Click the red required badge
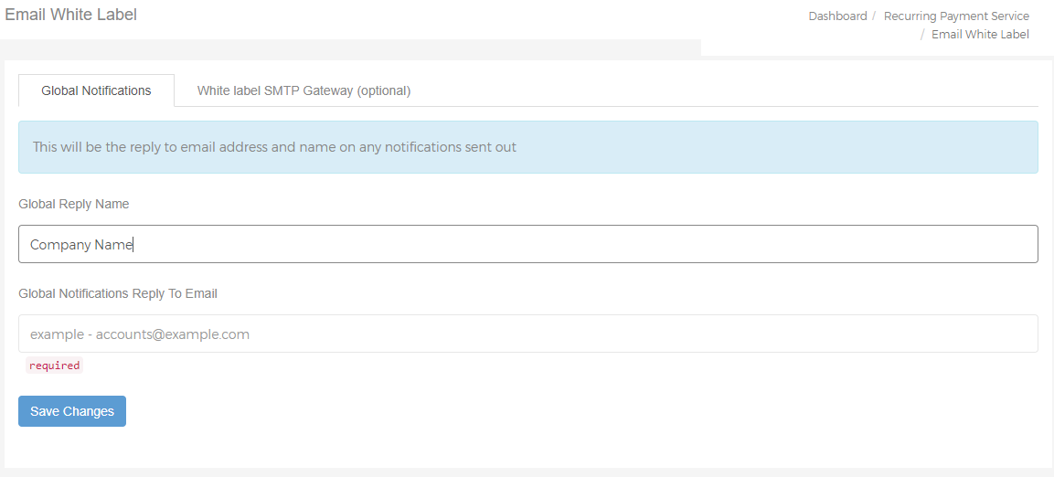Image resolution: width=1054 pixels, height=477 pixels. click(55, 366)
